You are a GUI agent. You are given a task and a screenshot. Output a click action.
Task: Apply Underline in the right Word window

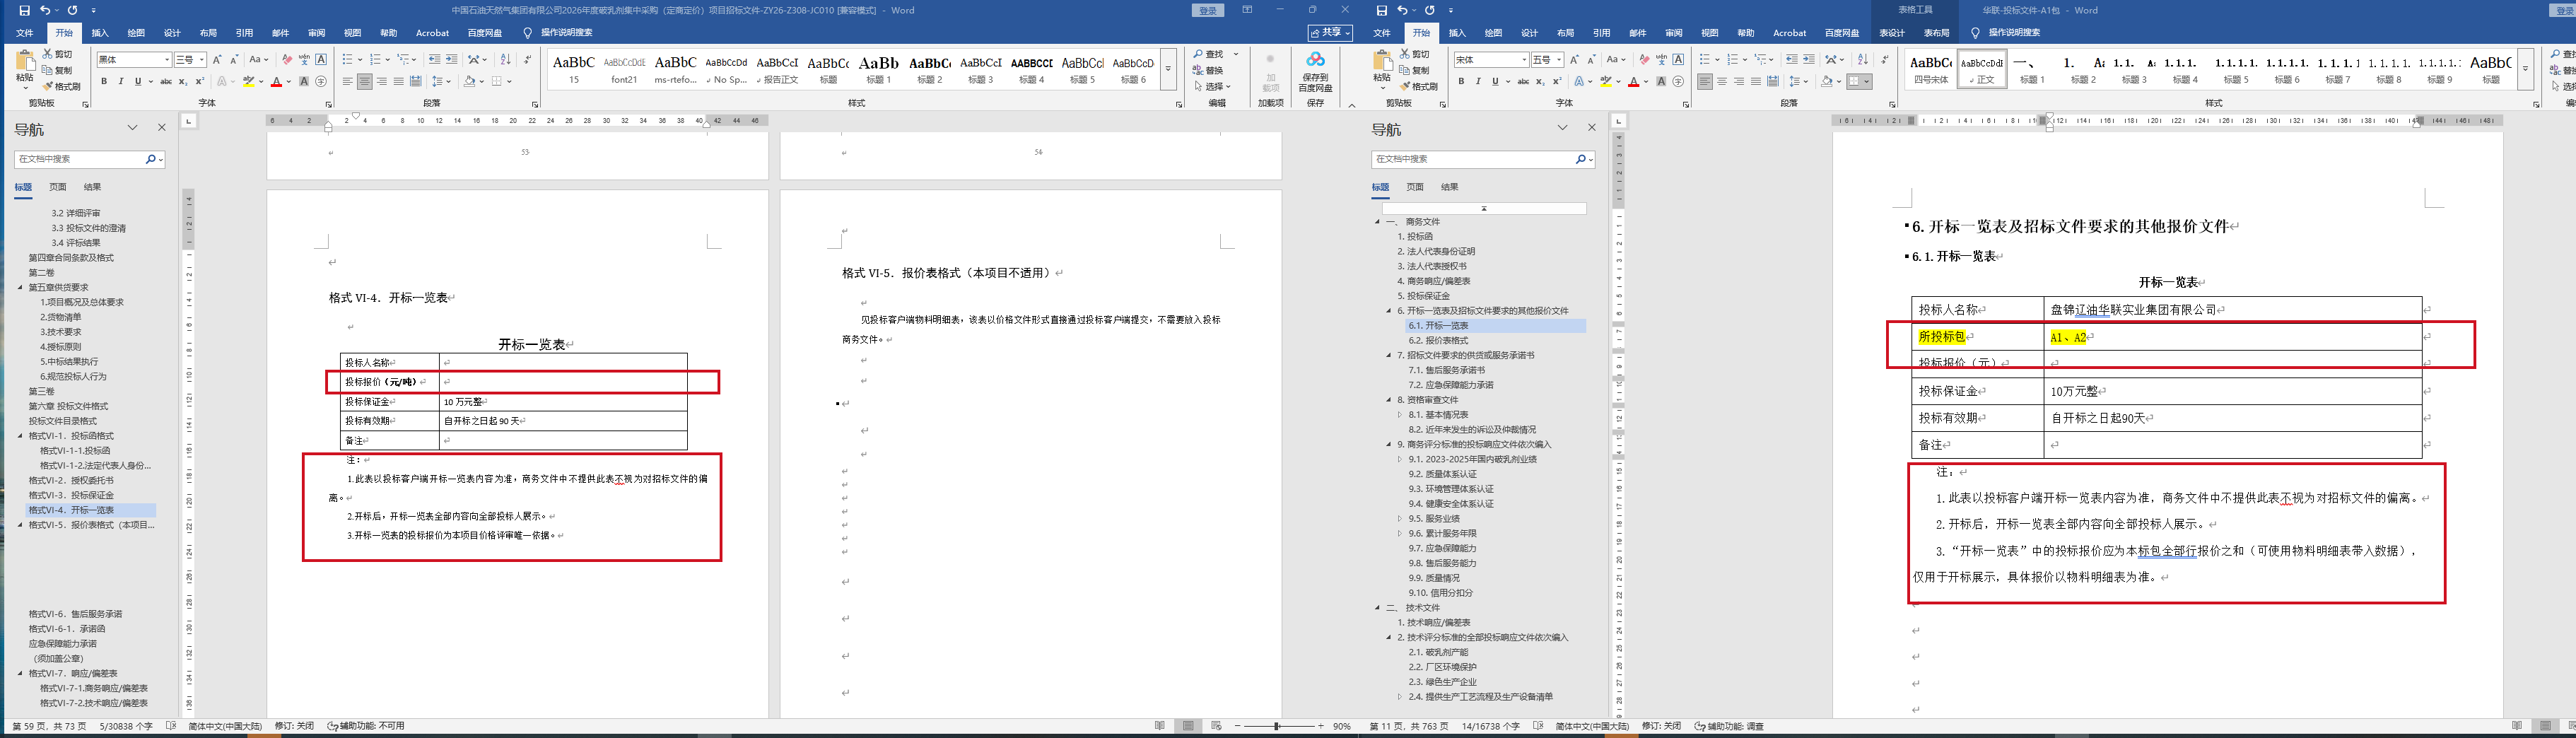[x=1495, y=81]
